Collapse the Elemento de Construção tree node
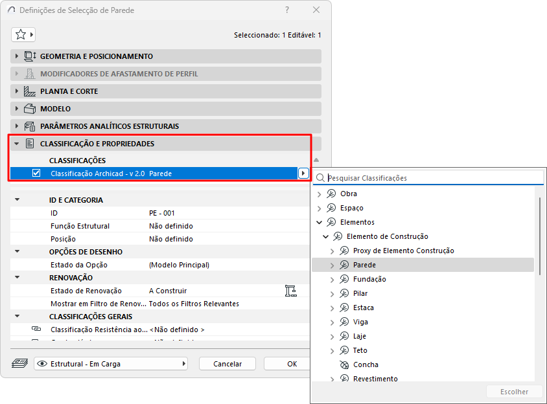 pyautogui.click(x=325, y=237)
